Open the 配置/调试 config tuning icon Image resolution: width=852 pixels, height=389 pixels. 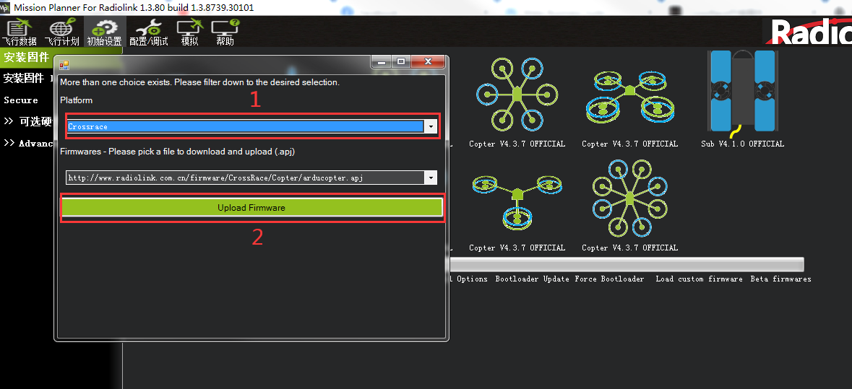pyautogui.click(x=149, y=32)
